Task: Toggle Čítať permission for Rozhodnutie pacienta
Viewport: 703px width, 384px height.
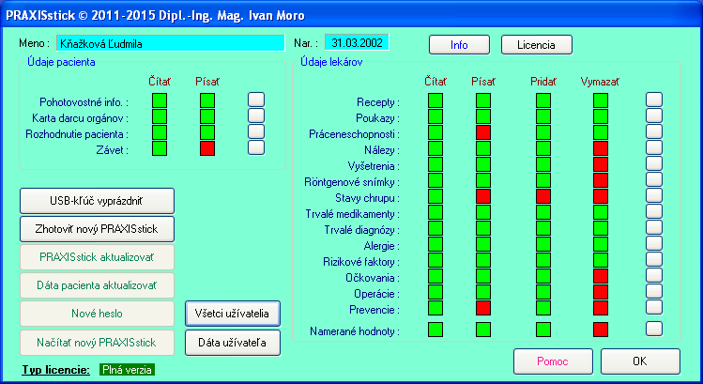Action: 160,132
